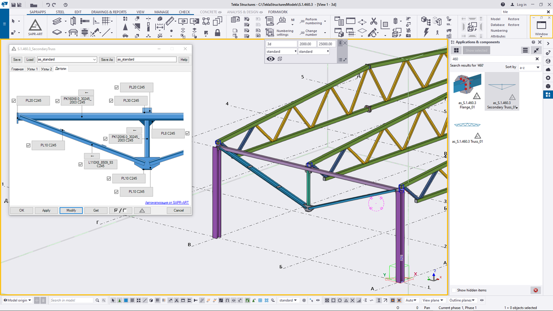Click the Get button in dialog
This screenshot has height=311, width=553.
coord(96,211)
